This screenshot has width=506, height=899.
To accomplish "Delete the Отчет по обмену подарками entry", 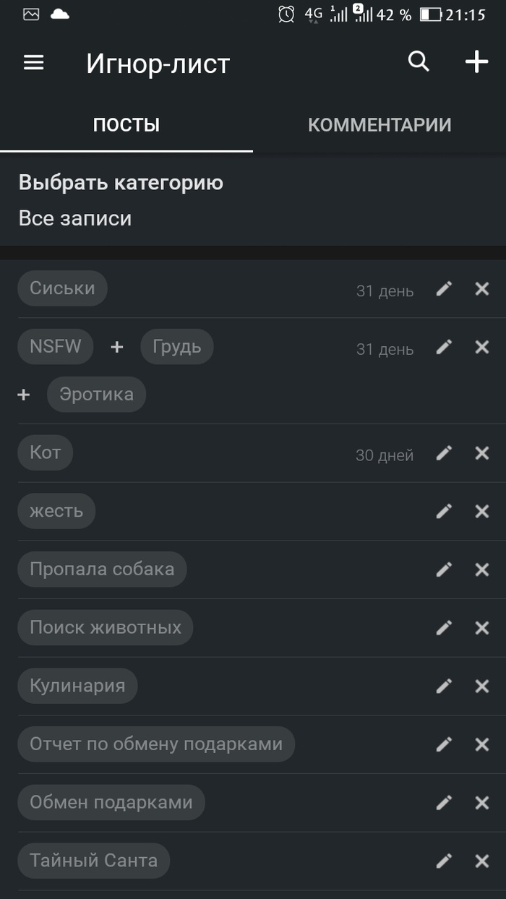I will 482,744.
